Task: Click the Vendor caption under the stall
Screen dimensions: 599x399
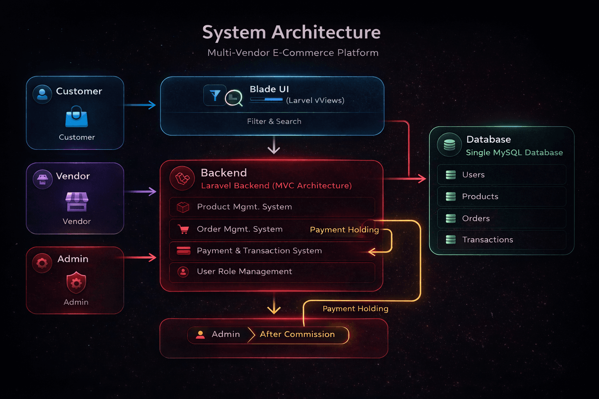Action: [77, 221]
